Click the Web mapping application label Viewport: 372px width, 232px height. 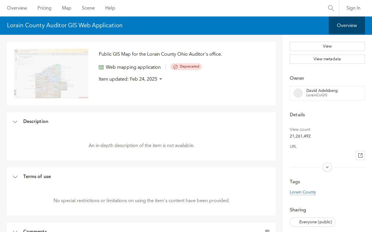click(x=133, y=67)
